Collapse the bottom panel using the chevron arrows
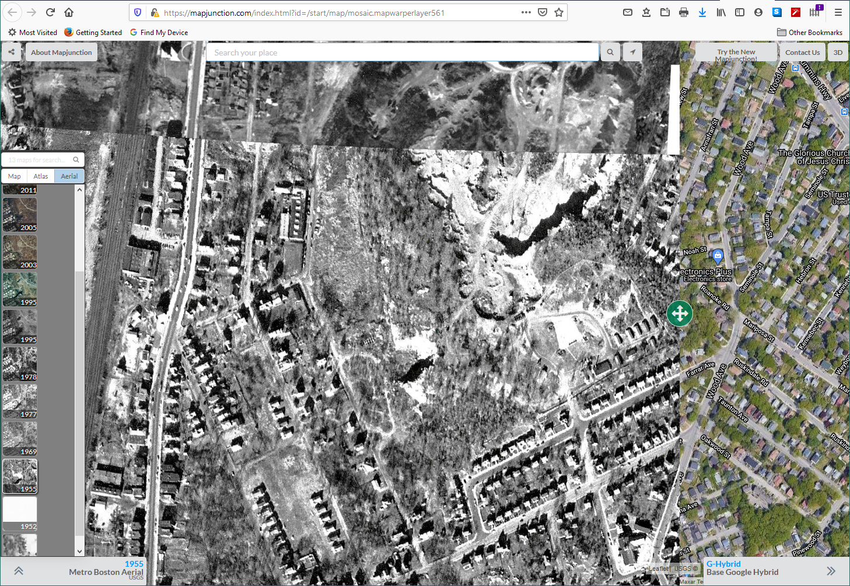Screen dimensions: 850x586 [x=18, y=571]
